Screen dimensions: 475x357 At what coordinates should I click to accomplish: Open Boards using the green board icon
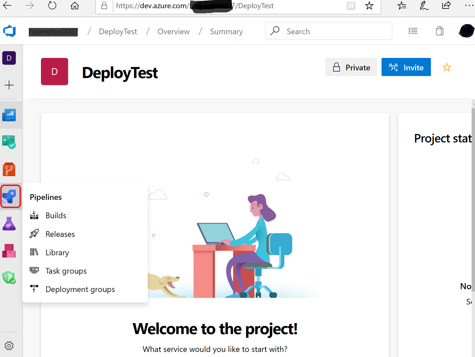tap(9, 142)
